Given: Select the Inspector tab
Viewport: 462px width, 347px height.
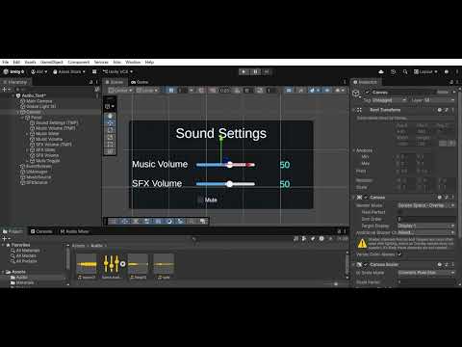Looking at the screenshot, I should 365,82.
